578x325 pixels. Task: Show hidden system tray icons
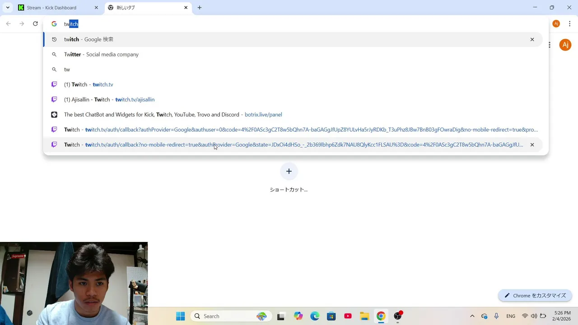click(472, 316)
